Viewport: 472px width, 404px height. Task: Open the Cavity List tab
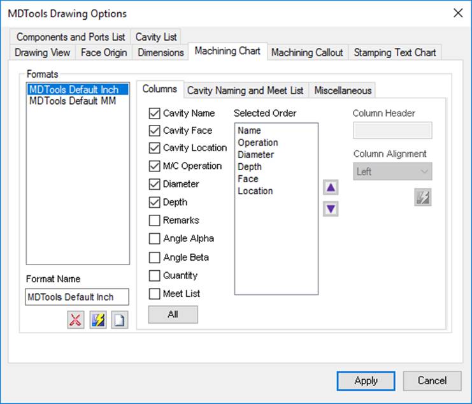pyautogui.click(x=156, y=37)
